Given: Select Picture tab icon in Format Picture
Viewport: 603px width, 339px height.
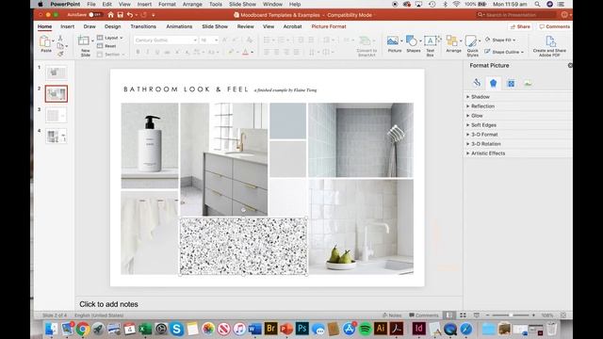Looking at the screenshot, I should point(528,83).
